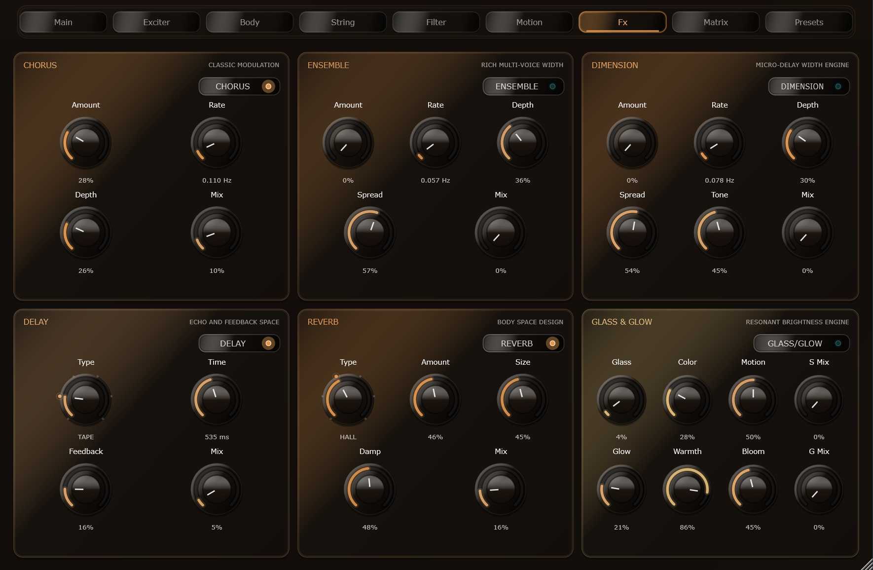Click the Ensemble Rate knob

point(436,143)
